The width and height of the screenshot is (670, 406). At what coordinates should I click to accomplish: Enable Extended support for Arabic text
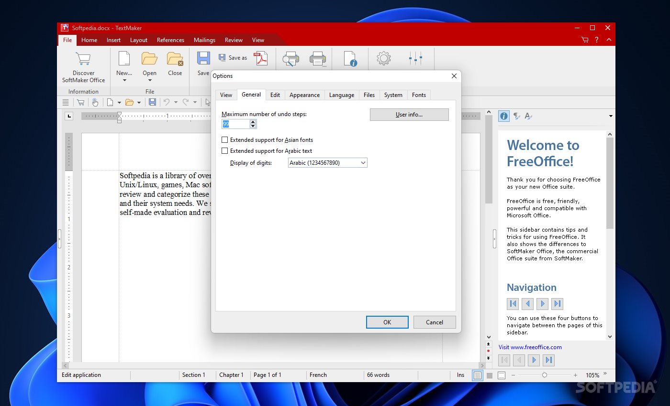pos(267,151)
